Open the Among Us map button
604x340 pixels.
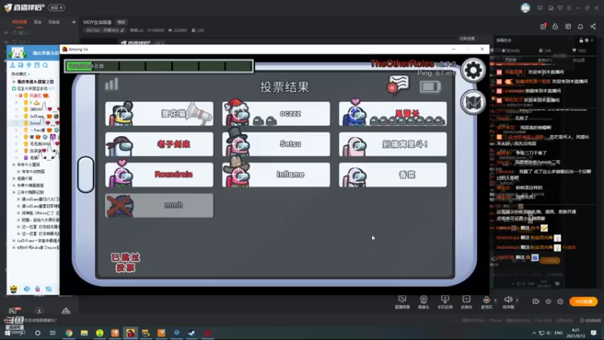(x=473, y=102)
